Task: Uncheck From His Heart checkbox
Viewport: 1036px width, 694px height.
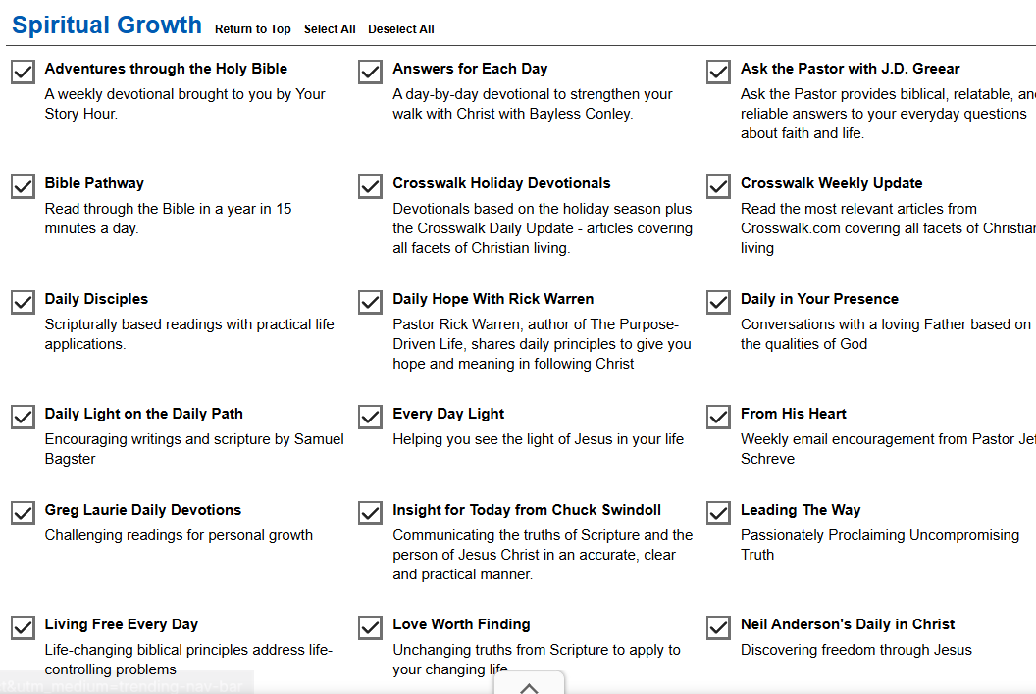Action: (x=718, y=417)
